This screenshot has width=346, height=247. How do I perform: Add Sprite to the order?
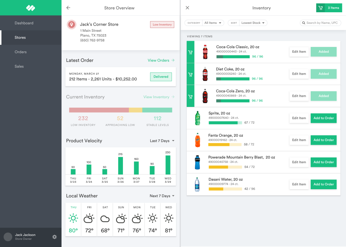[x=323, y=118]
